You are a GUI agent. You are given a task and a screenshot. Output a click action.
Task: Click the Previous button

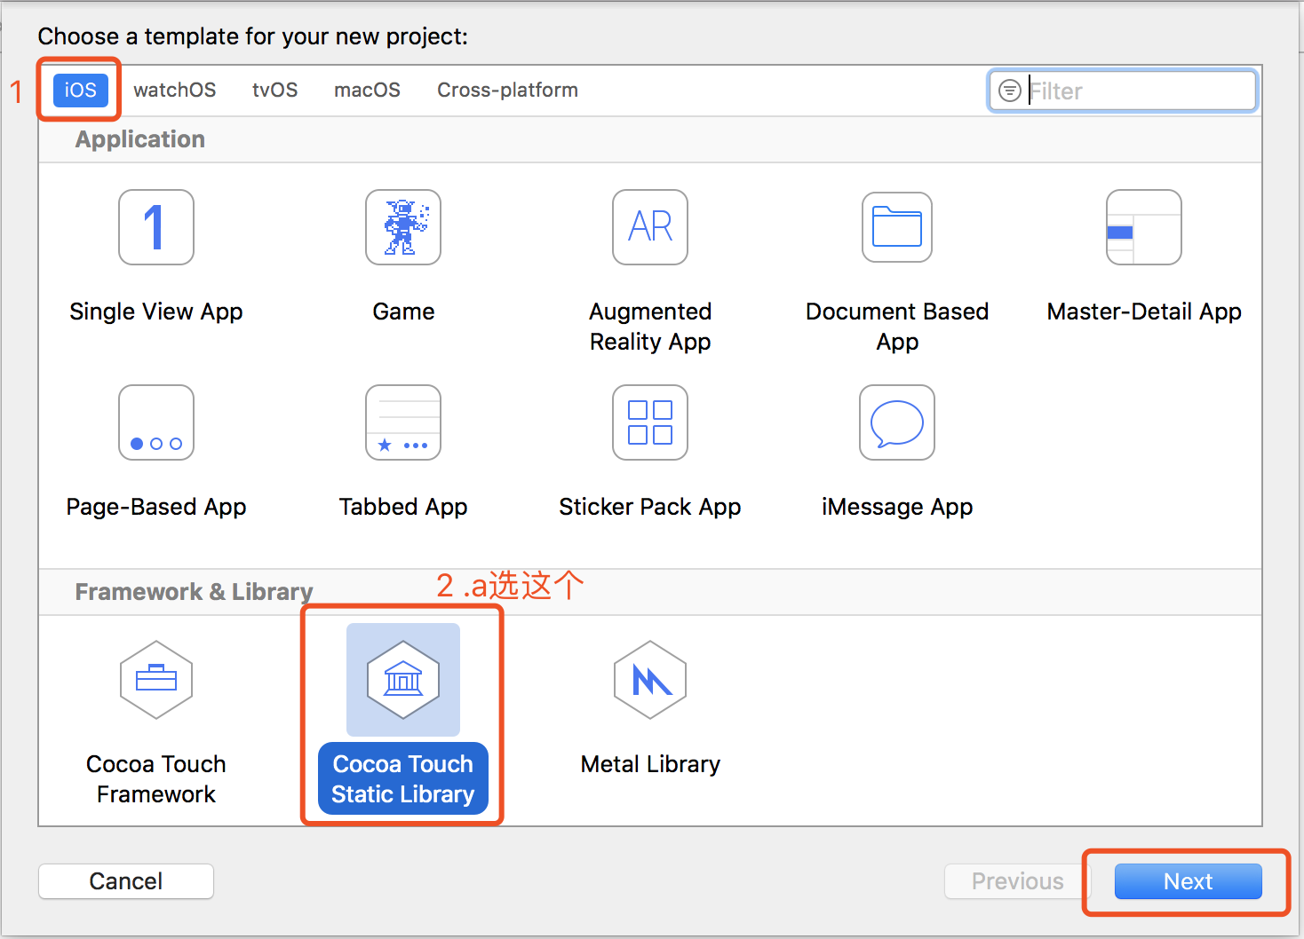tap(1018, 881)
